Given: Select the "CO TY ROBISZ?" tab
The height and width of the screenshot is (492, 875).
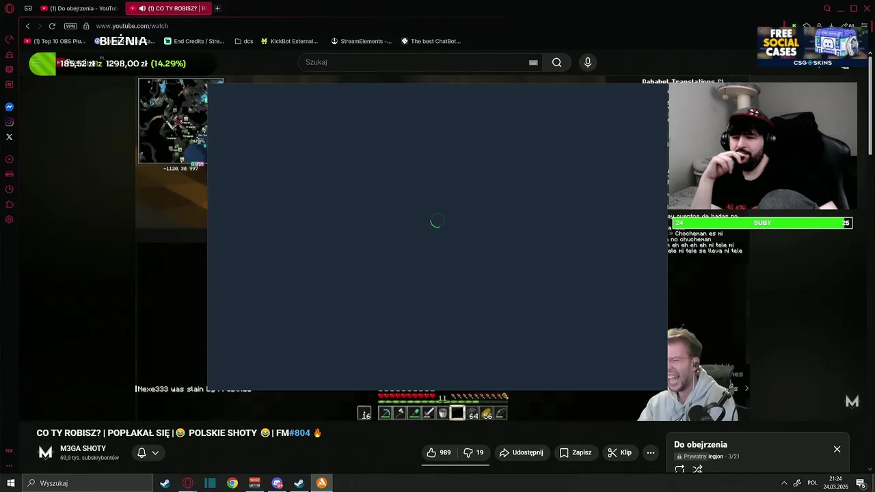Looking at the screenshot, I should 169,8.
